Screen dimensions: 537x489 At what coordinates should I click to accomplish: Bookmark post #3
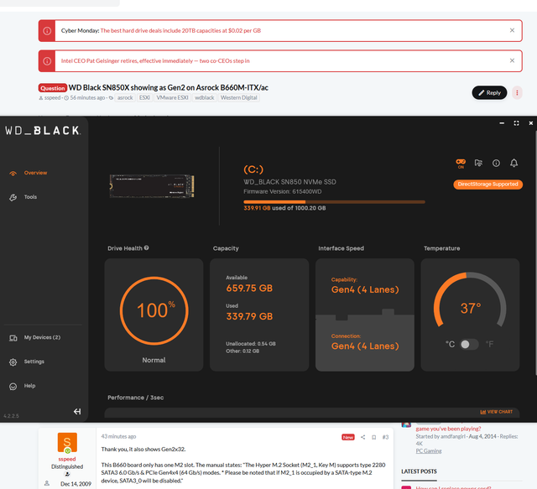(374, 437)
